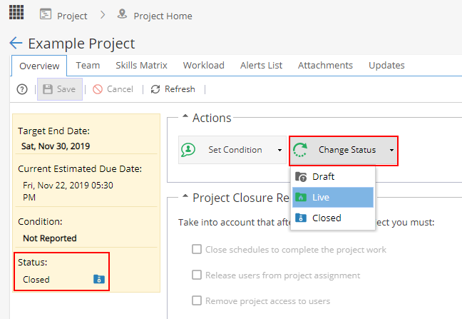Click the Project Home map pin icon
The image size is (462, 319).
pos(123,14)
